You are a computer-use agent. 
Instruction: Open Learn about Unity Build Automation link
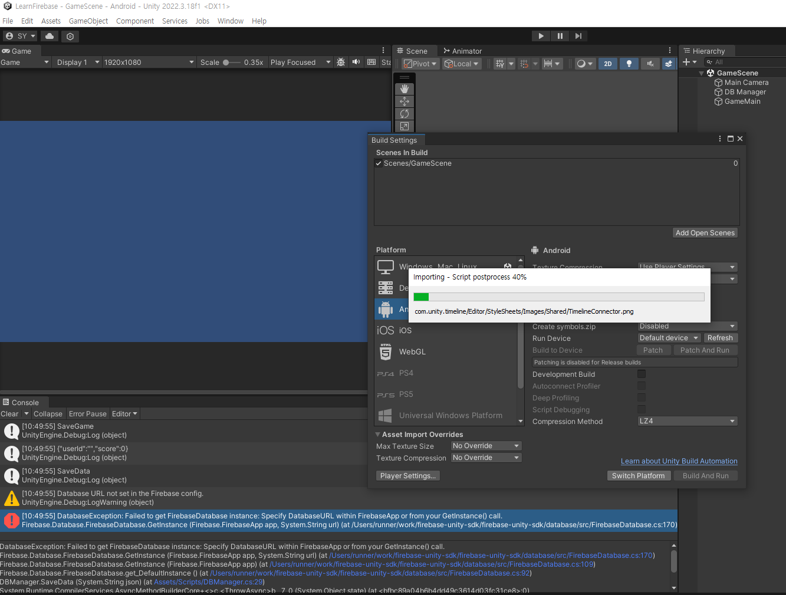(x=679, y=461)
